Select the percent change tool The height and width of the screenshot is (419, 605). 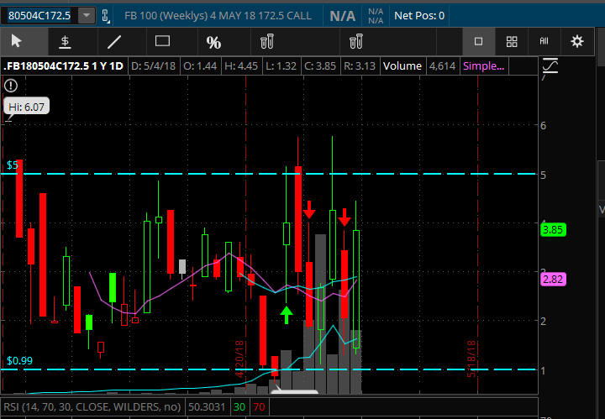[213, 41]
